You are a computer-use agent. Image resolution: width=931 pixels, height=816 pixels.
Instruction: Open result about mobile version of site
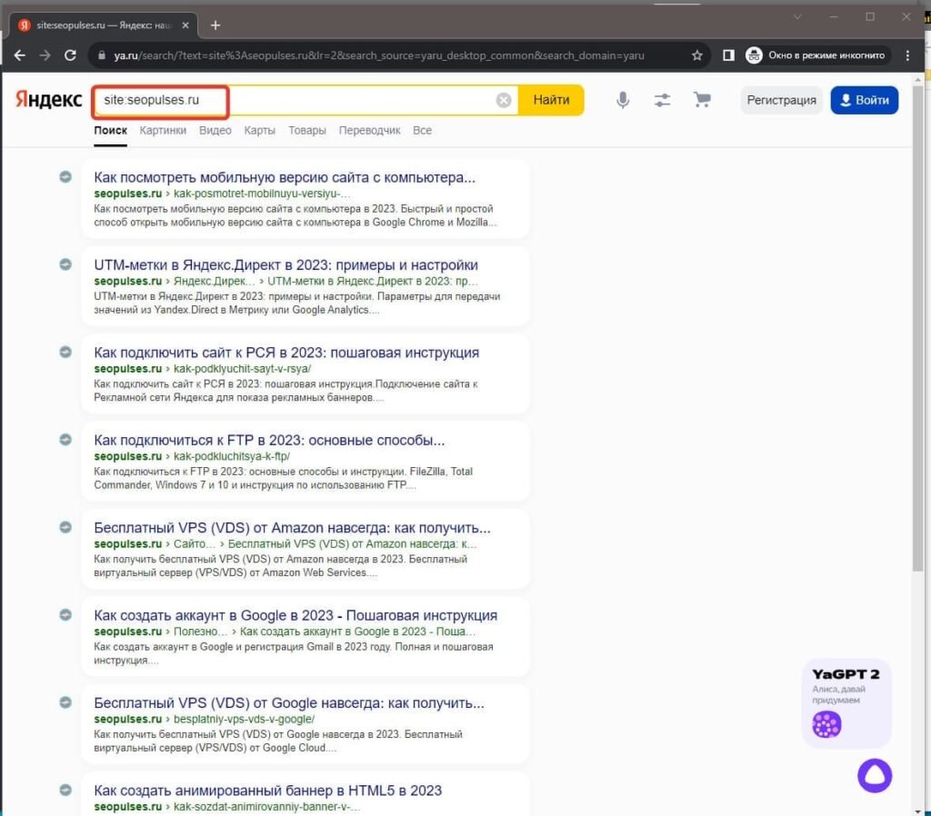pos(285,177)
